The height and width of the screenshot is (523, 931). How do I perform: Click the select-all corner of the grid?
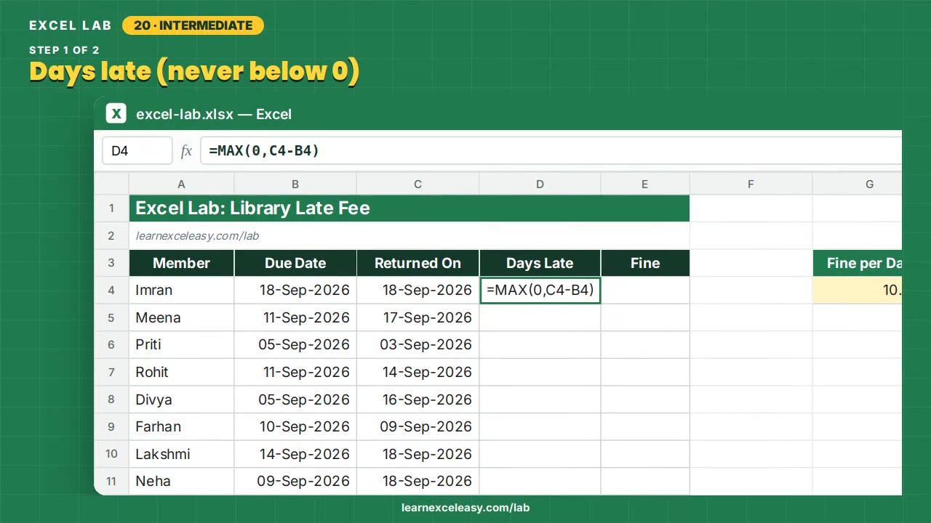[111, 184]
